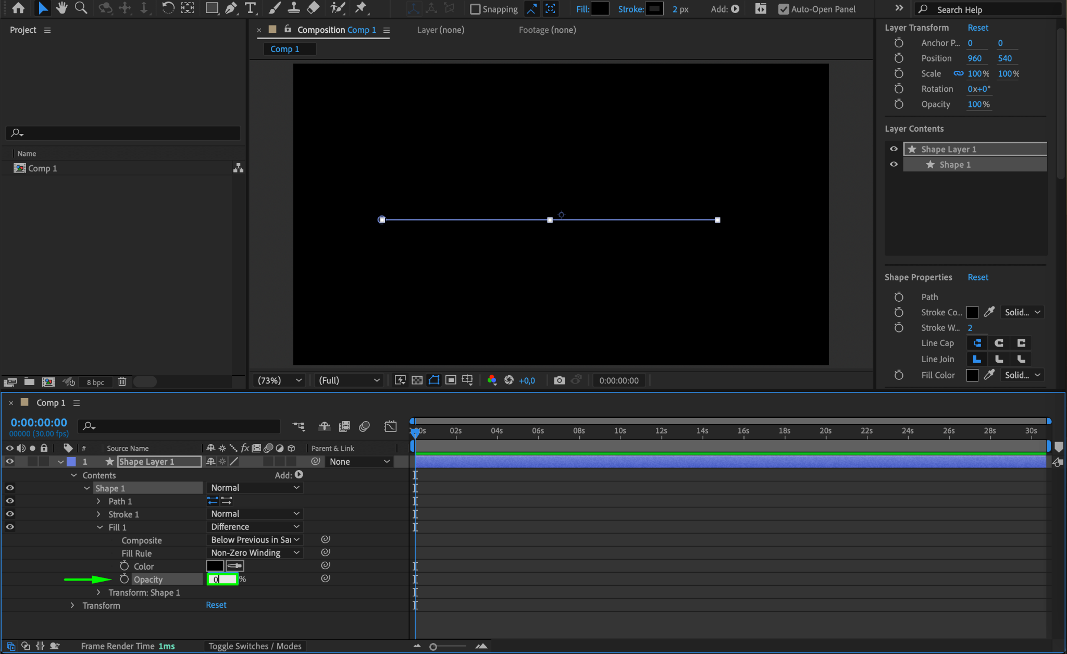
Task: Click the Zoom magnifier tool
Action: tap(81, 8)
